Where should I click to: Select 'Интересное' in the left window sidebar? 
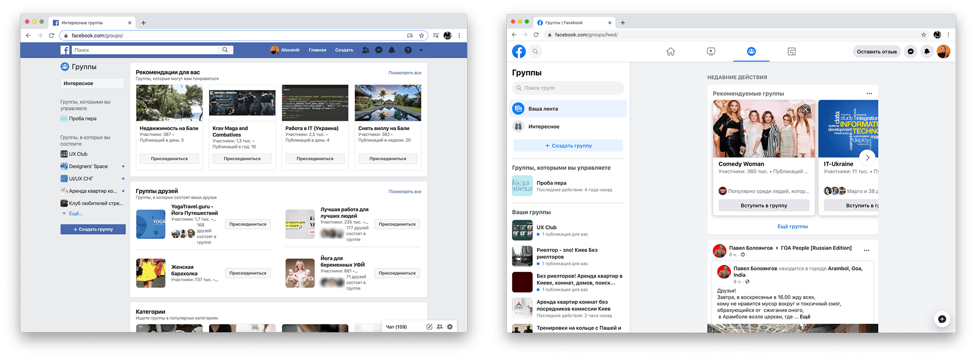(92, 83)
